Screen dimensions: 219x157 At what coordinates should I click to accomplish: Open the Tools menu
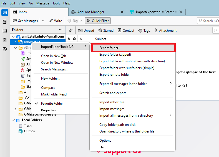pos(56,3)
